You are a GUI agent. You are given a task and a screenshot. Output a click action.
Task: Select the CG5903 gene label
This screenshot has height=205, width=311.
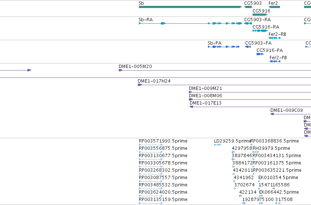tap(253, 3)
